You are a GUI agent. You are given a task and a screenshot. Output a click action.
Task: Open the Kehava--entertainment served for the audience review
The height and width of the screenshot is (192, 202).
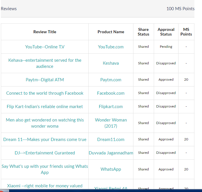tap(45, 63)
